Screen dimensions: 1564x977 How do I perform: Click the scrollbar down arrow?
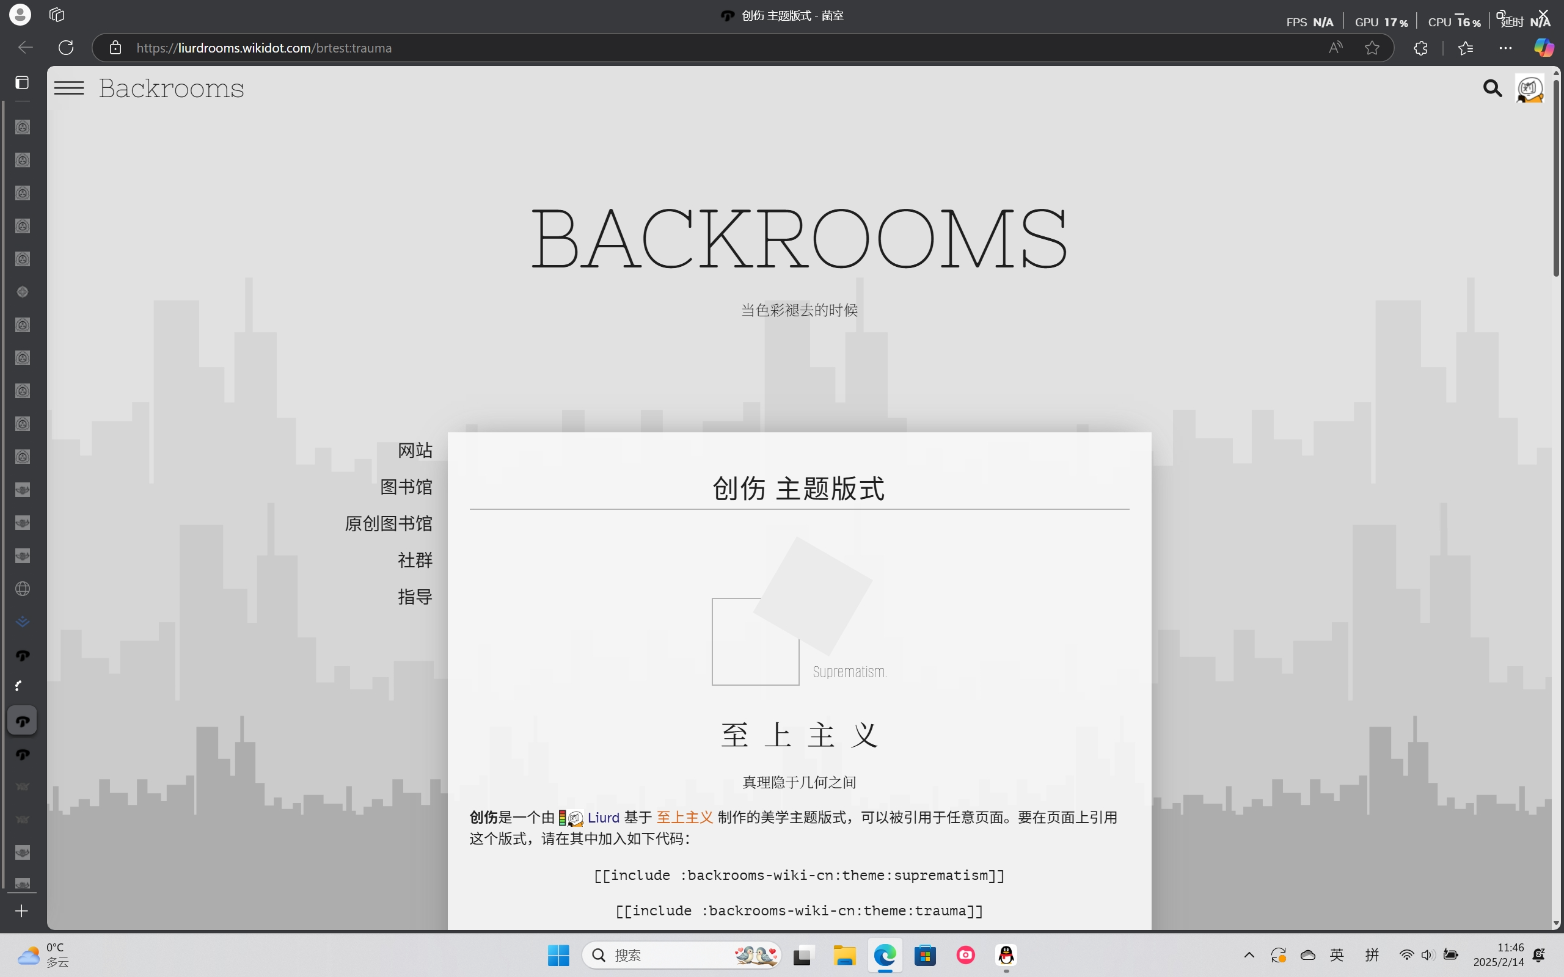tap(1556, 923)
